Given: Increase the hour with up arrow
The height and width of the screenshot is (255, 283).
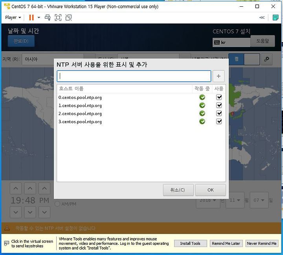Looking at the screenshot, I should tap(16, 188).
